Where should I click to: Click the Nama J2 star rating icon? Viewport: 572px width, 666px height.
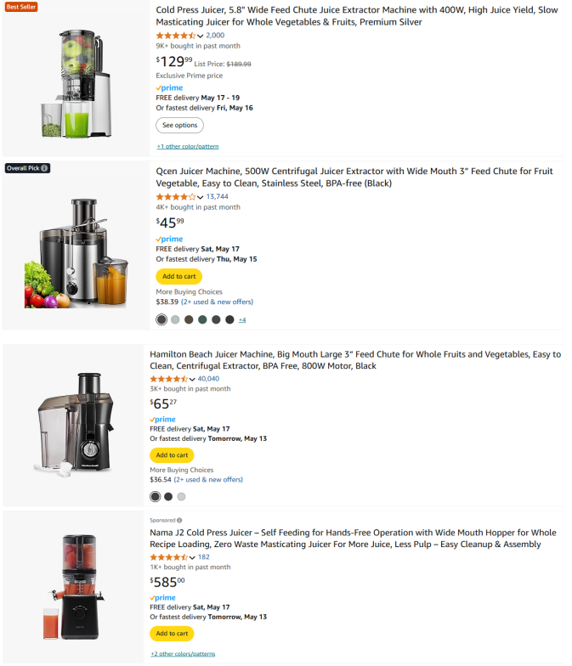click(168, 557)
